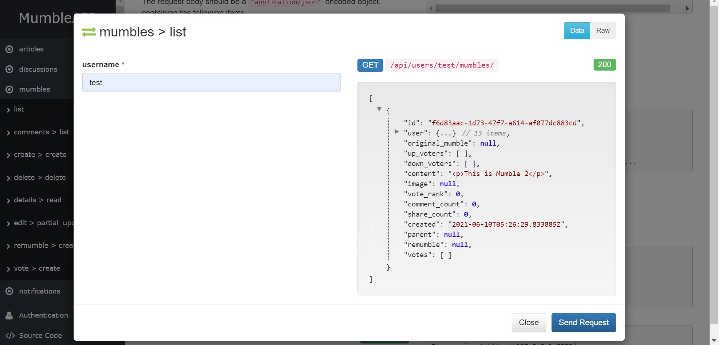Screen dimensions: 719x345
Task: Click the mumbles circle icon in sidebar
Action: coord(9,89)
